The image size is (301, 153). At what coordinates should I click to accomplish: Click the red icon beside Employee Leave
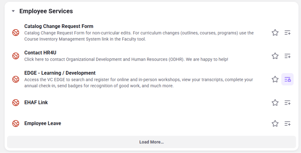(16, 123)
